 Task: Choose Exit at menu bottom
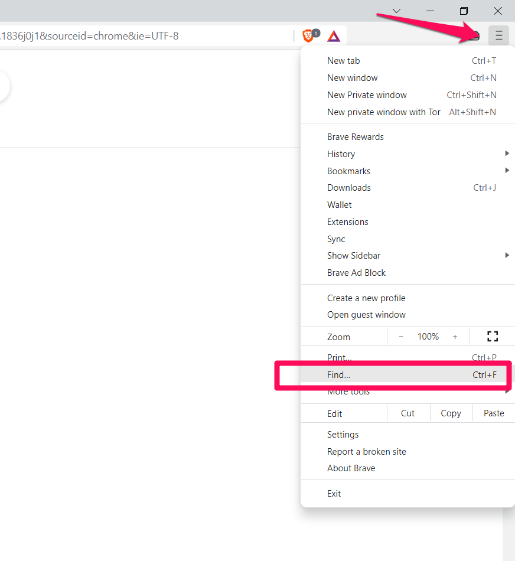click(408, 494)
